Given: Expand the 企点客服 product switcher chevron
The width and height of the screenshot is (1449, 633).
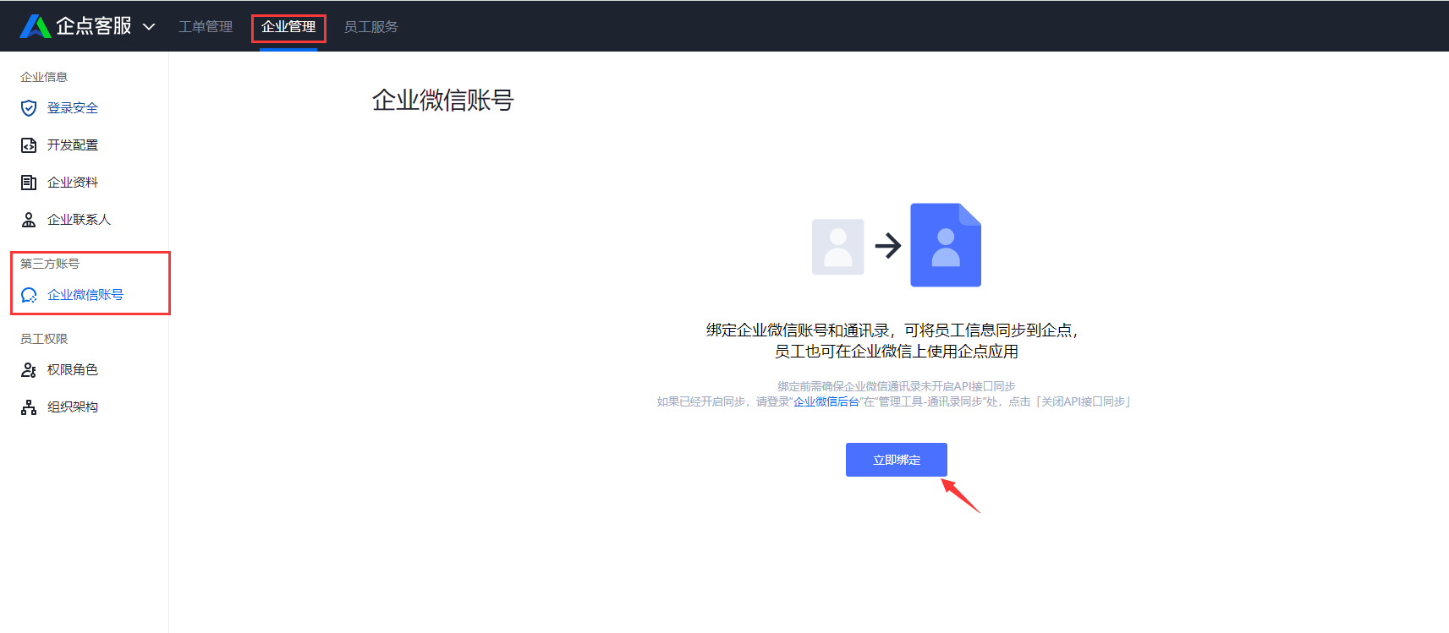Looking at the screenshot, I should pyautogui.click(x=149, y=27).
